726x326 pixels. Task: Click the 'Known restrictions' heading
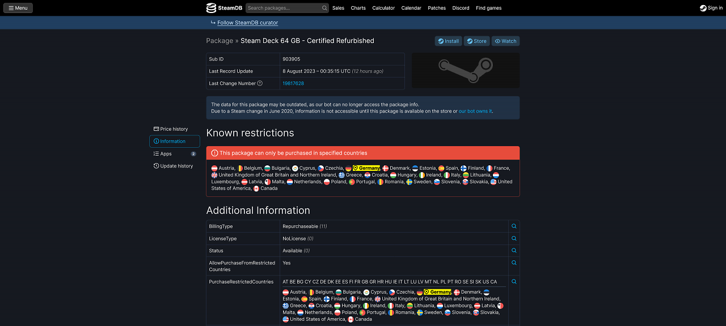pyautogui.click(x=250, y=133)
